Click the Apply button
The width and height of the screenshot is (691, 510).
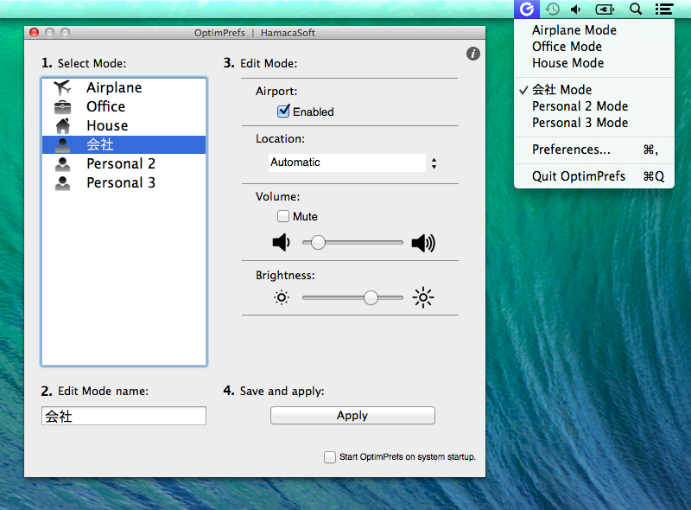352,416
